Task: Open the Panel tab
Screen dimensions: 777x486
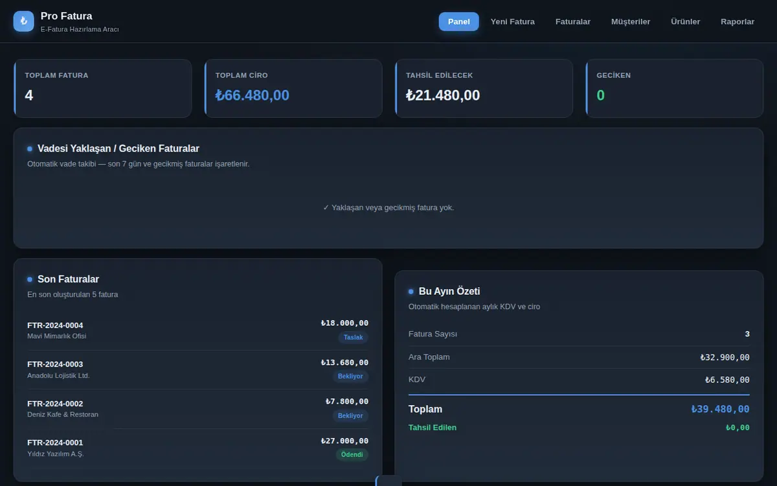Action: [459, 21]
